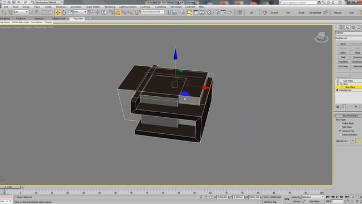Image resolution: width=362 pixels, height=204 pixels.
Task: Click the Lattice modifier button
Action: click(343, 53)
